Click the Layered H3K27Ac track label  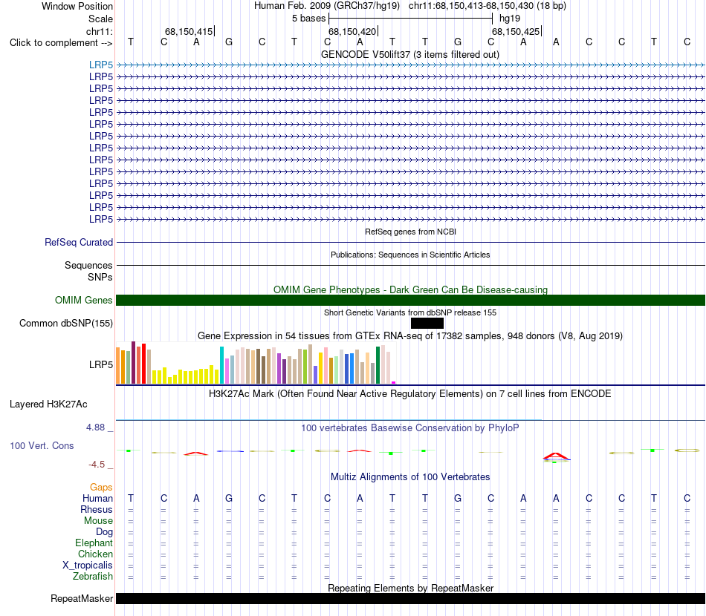pos(48,404)
